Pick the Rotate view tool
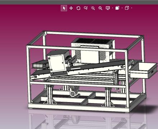The width and height of the screenshot is (158, 129). [78, 8]
